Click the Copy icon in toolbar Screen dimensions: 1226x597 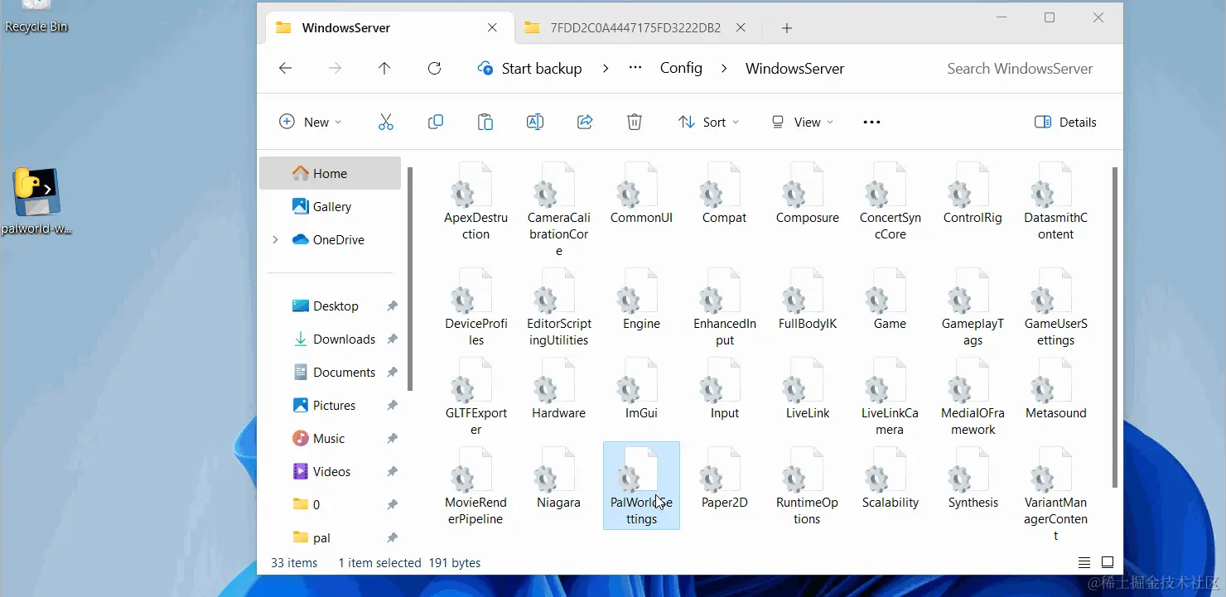click(436, 122)
